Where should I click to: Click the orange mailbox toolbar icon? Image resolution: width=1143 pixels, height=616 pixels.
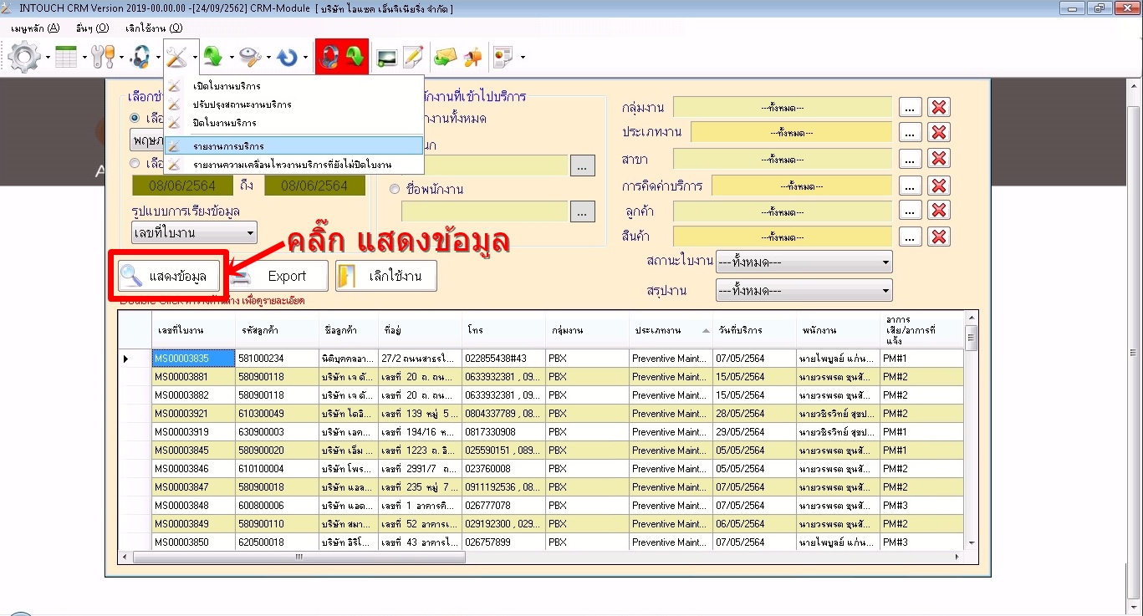(x=473, y=57)
